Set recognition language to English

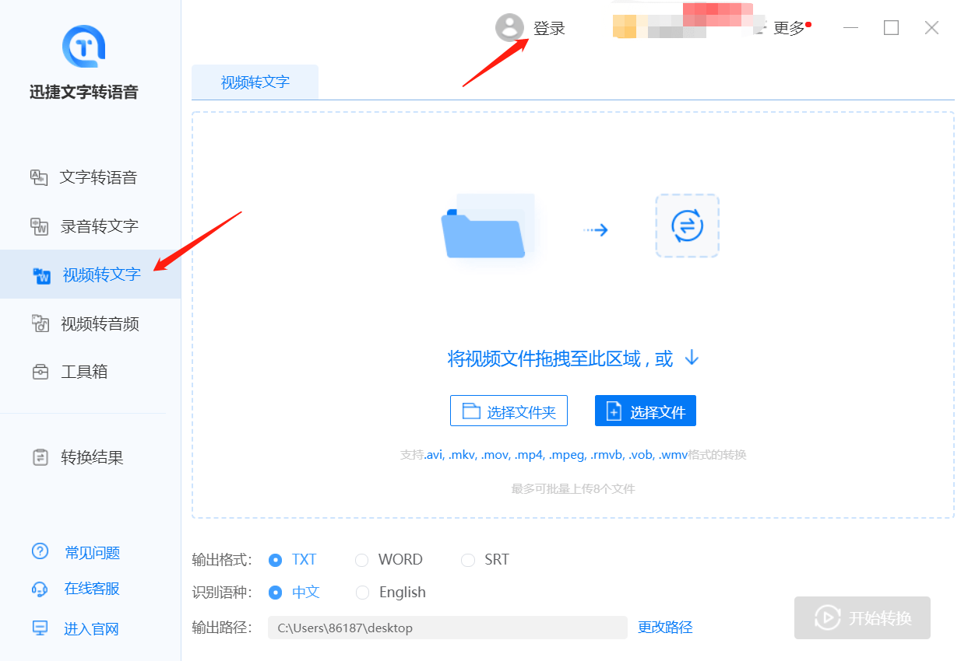pos(362,593)
